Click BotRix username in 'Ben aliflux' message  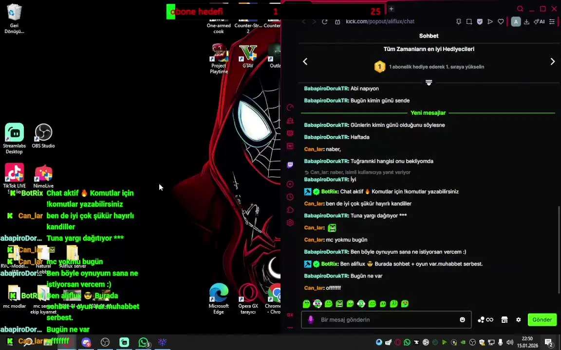click(x=329, y=264)
